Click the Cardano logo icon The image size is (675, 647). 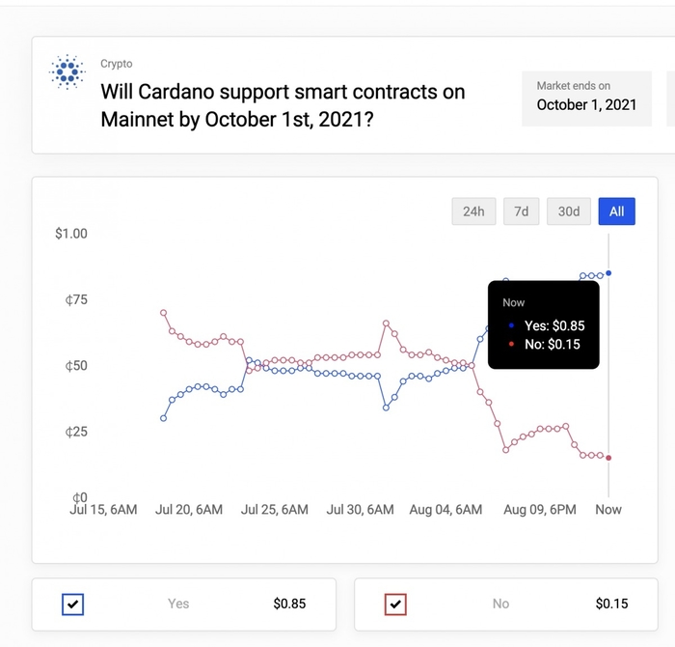click(67, 71)
